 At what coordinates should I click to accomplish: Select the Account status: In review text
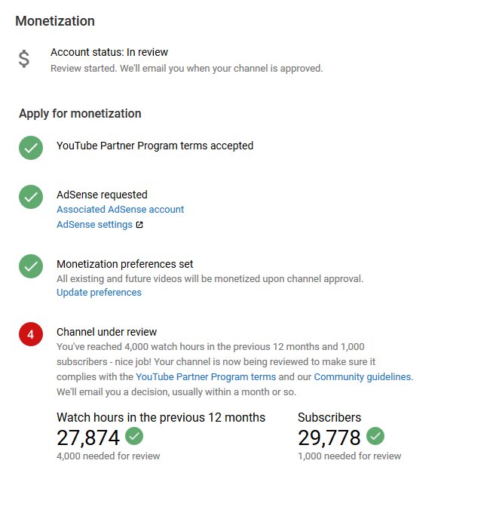click(x=109, y=52)
